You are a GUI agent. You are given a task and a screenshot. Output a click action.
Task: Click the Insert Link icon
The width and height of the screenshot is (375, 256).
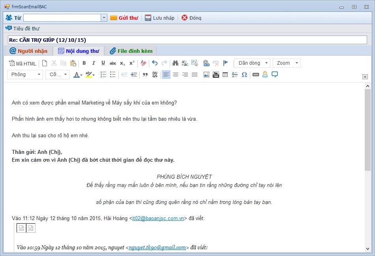tap(206, 63)
